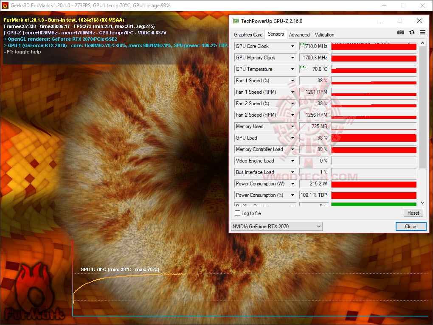The height and width of the screenshot is (325, 433).
Task: Click the GPU Temperature history graph
Action: [x=374, y=69]
